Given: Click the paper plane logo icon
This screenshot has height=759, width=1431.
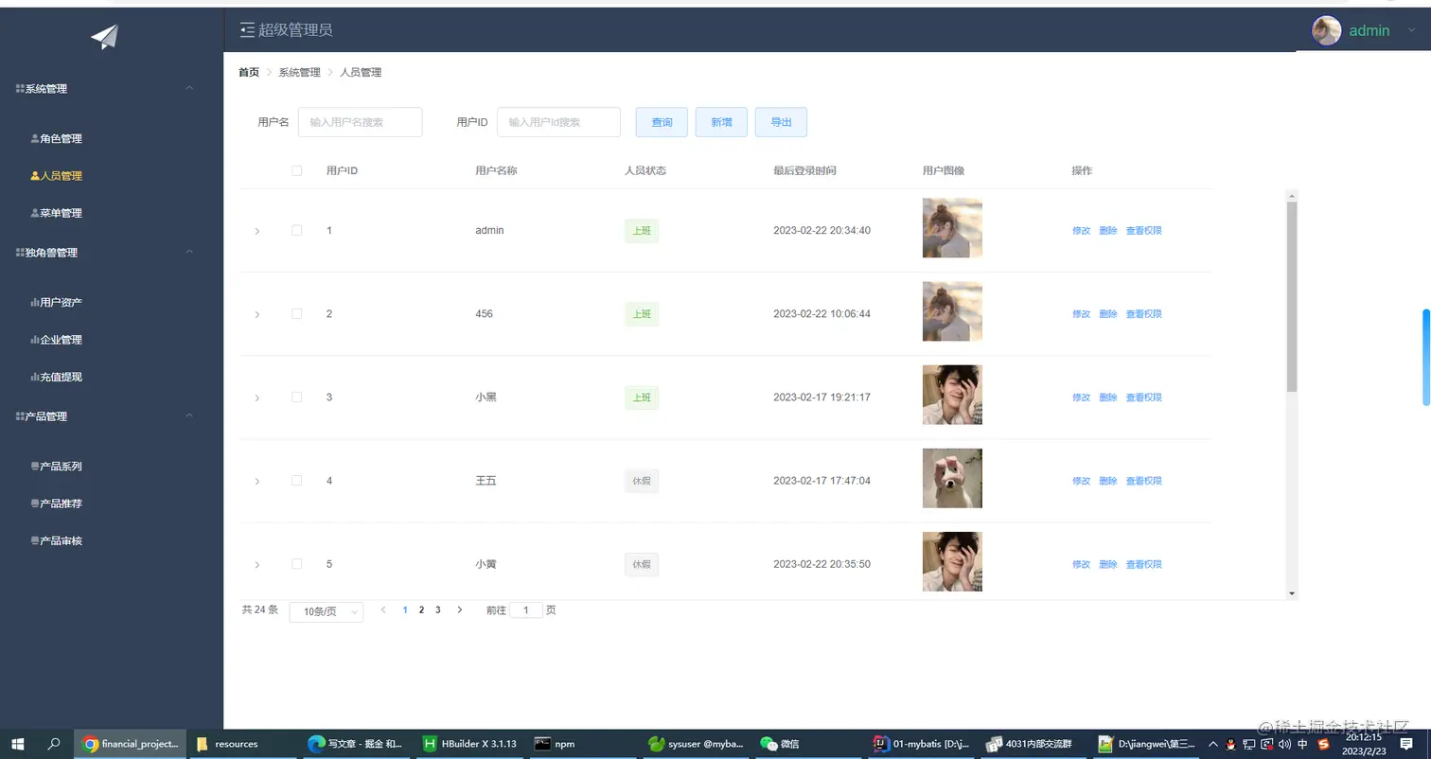Looking at the screenshot, I should [104, 37].
